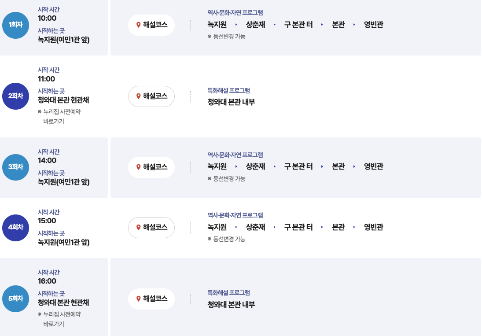
Task: Click the 녹지원 stop label in the 1회차 route
Action: click(216, 25)
